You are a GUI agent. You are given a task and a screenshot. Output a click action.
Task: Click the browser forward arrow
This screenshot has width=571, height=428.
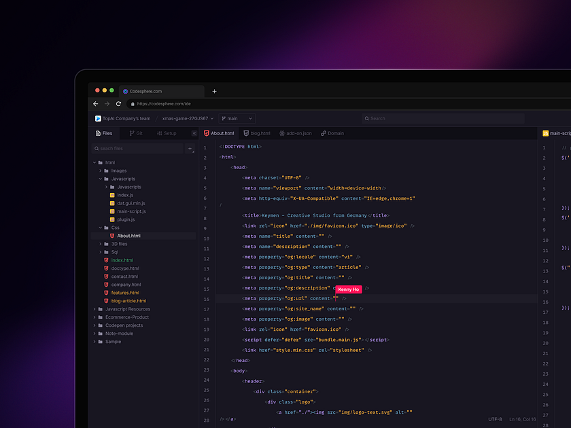click(x=107, y=104)
